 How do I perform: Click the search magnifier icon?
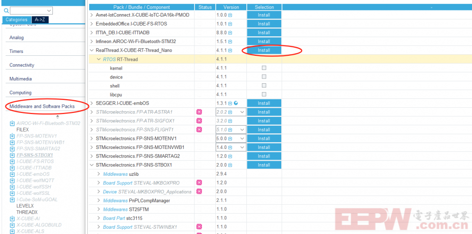(6, 11)
